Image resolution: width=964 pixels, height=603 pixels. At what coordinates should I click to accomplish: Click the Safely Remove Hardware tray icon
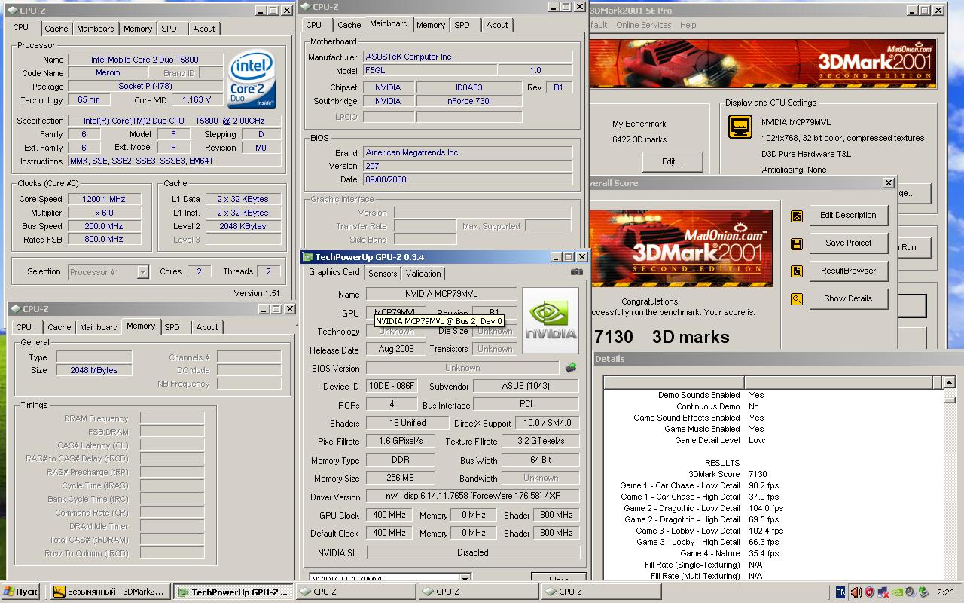923,592
